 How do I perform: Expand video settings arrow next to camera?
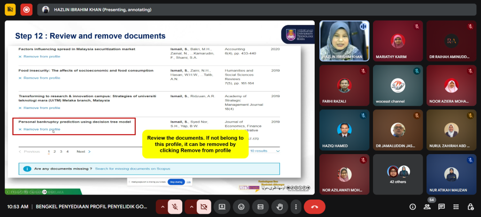(191, 206)
